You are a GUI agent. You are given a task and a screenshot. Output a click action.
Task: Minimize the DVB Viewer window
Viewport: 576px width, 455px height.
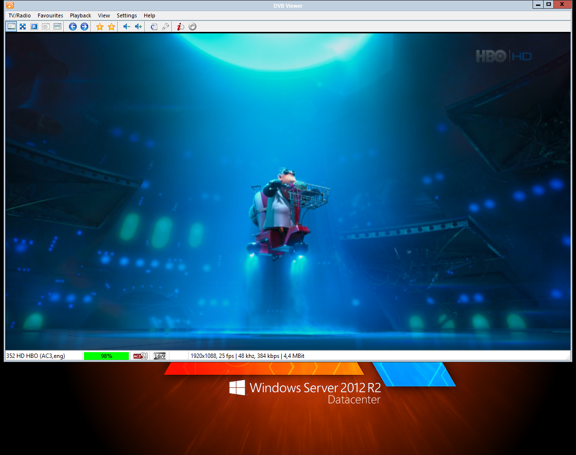click(x=538, y=4)
